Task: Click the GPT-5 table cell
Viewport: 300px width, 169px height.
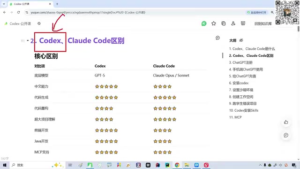Action: point(100,75)
